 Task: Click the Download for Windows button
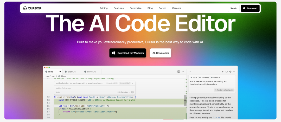[128, 53]
